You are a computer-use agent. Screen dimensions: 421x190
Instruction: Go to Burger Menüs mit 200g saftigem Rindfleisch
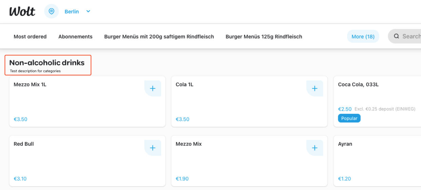coord(159,36)
